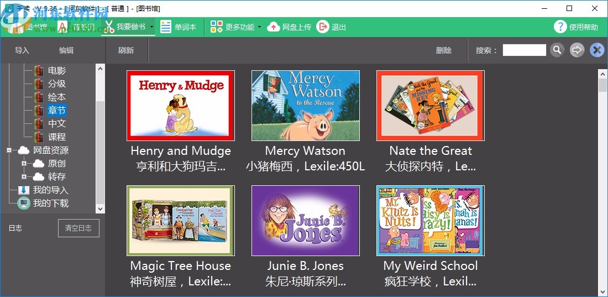This screenshot has height=297, width=608.
Task: Open the Mercy Watson book cover
Action: 306,106
